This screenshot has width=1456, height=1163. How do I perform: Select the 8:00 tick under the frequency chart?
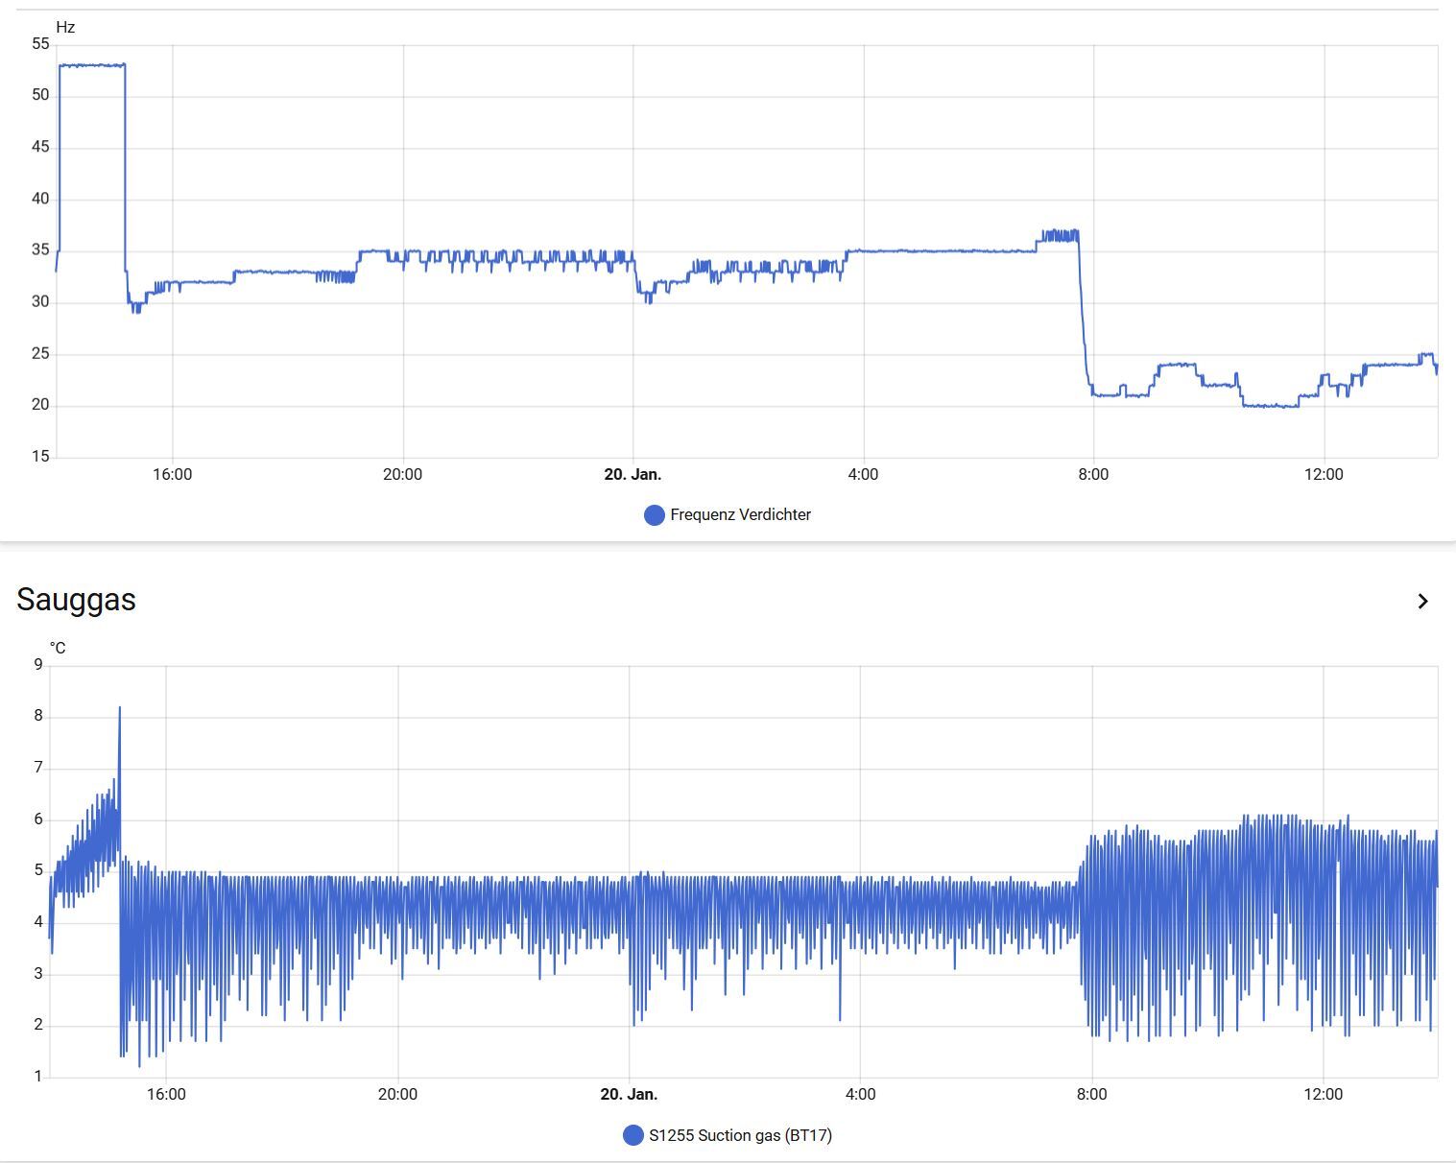pyautogui.click(x=1093, y=475)
